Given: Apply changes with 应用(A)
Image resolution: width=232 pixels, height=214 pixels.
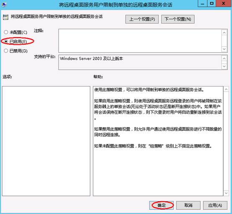Looking at the screenshot, I should [215, 205].
